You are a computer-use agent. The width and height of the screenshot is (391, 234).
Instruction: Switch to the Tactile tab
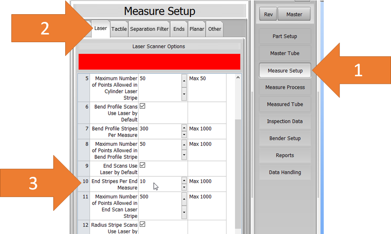click(119, 29)
